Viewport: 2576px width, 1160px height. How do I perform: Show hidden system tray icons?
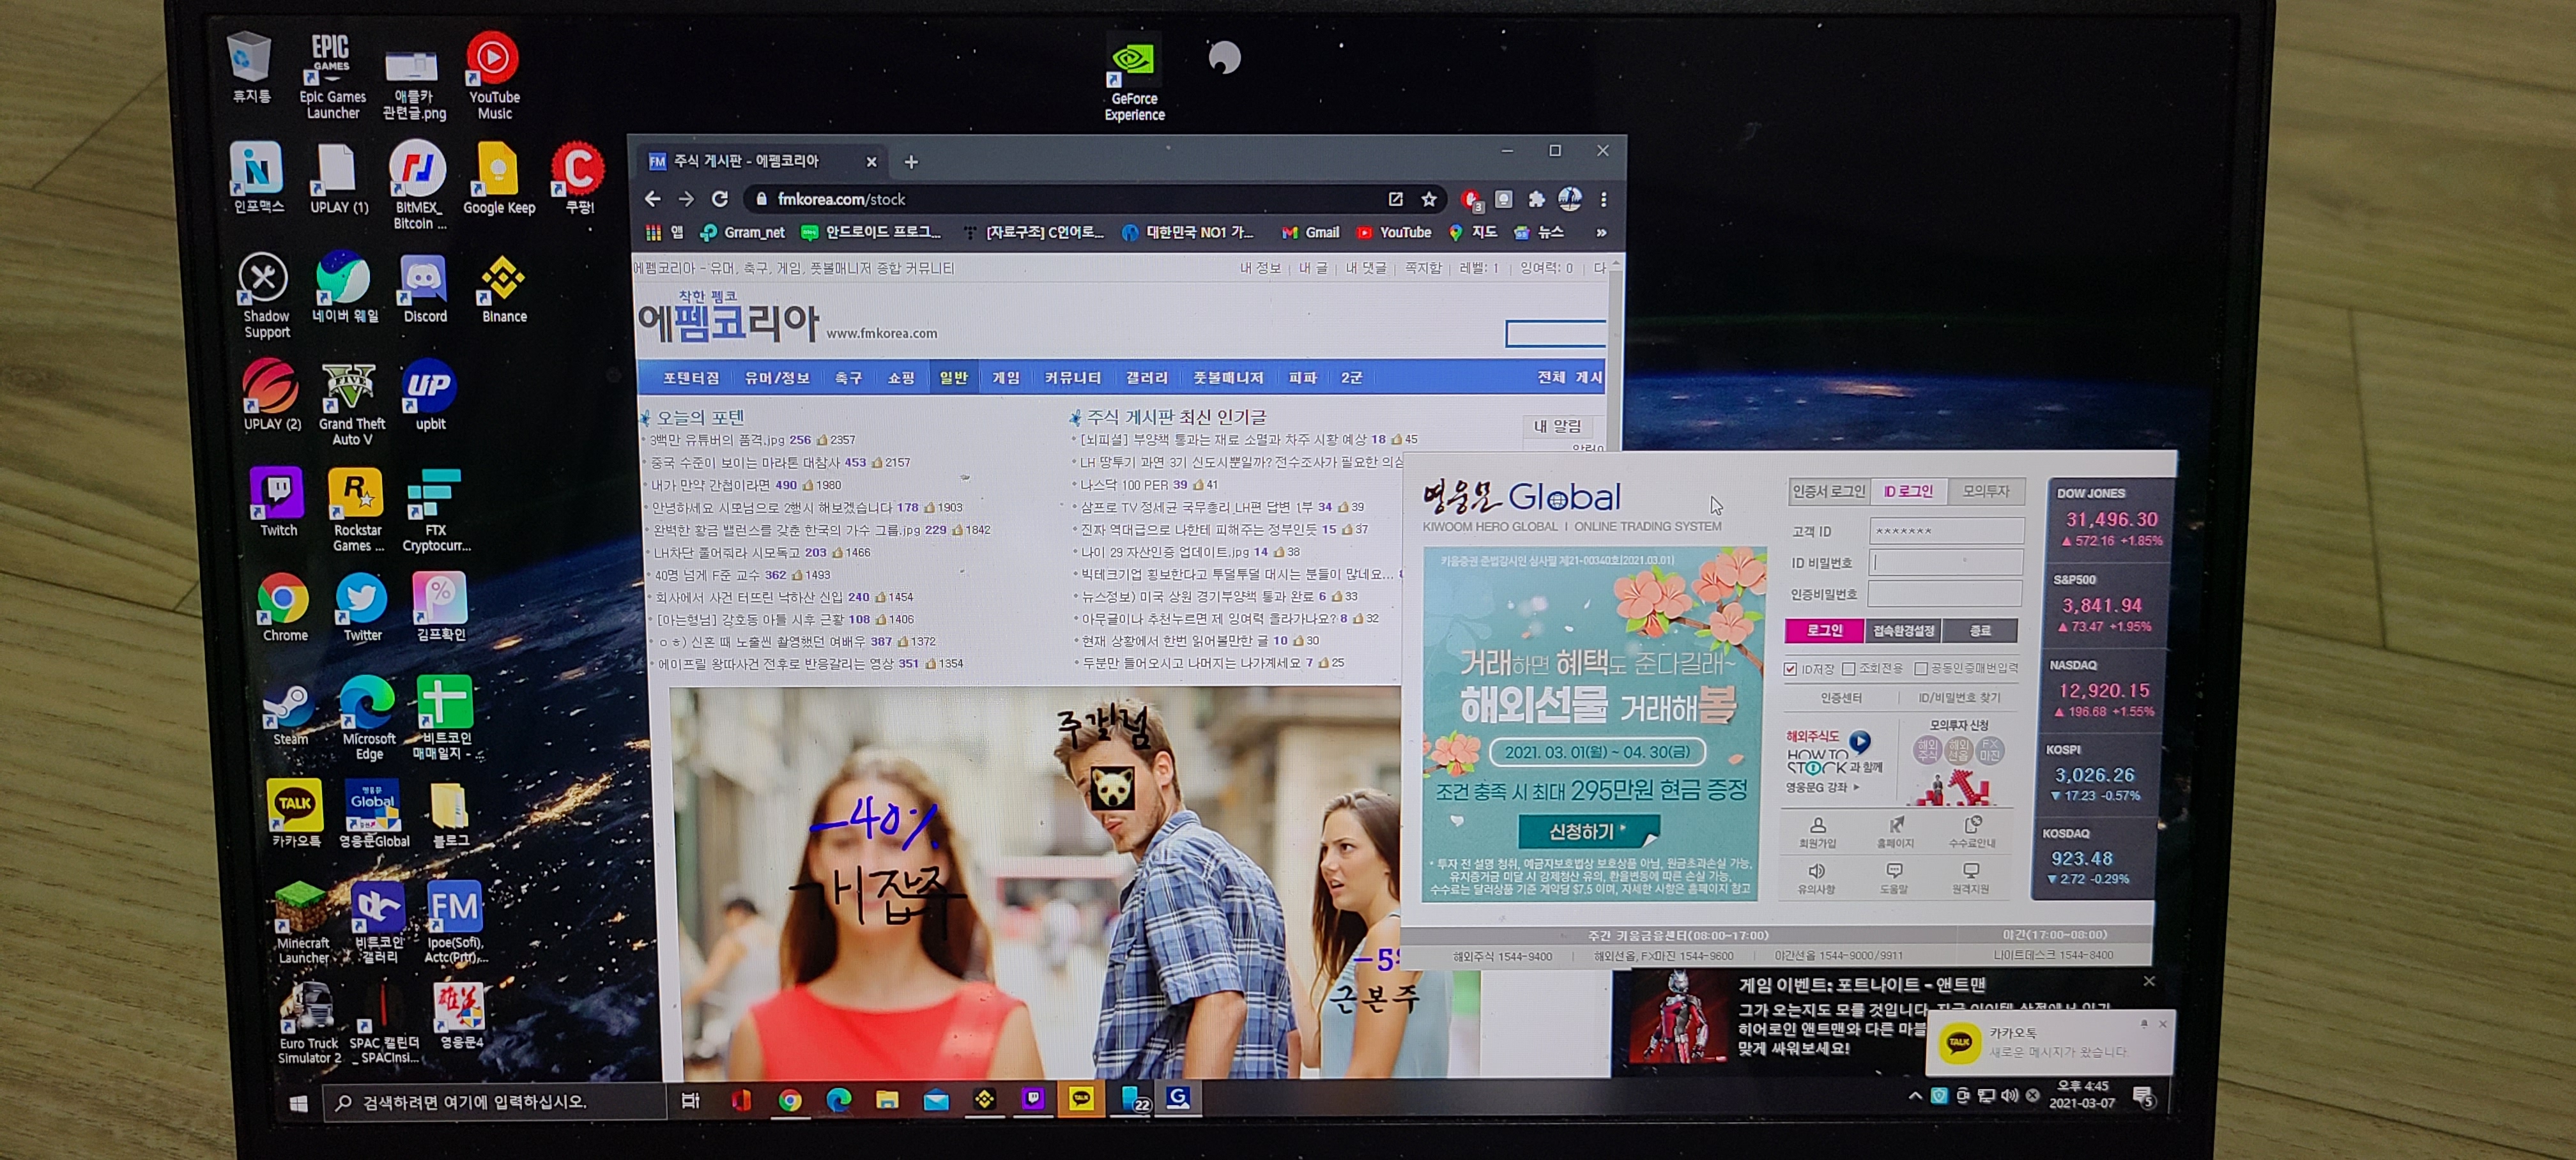pos(1914,1095)
